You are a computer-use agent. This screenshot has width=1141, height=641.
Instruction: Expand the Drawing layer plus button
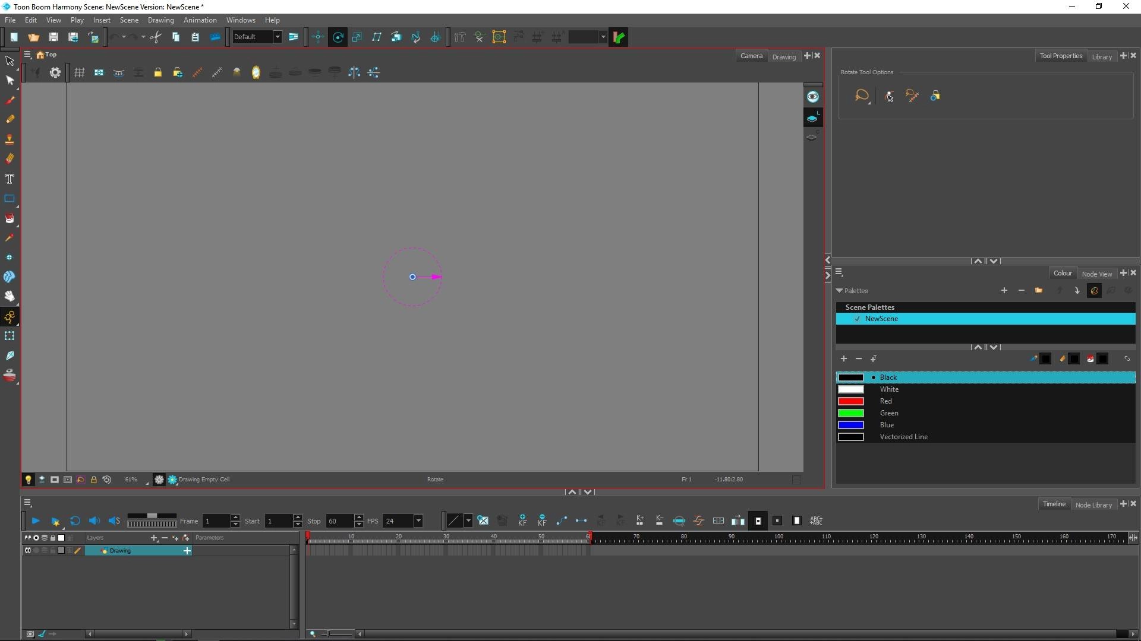tap(187, 551)
